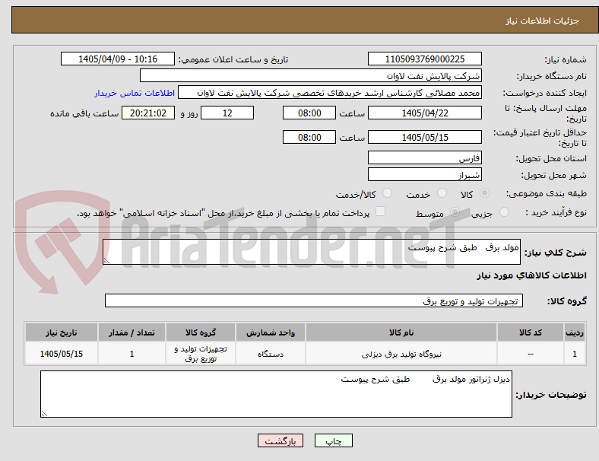Image resolution: width=599 pixels, height=461 pixels.
Task: Click the goods code cell showing --
Action: [531, 354]
